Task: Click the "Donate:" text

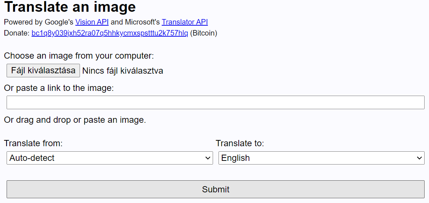Action: [x=16, y=33]
